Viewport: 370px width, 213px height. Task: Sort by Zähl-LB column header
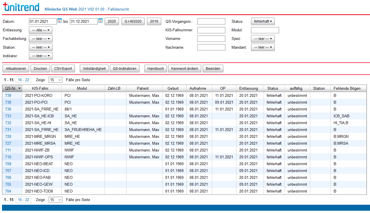tap(116, 89)
